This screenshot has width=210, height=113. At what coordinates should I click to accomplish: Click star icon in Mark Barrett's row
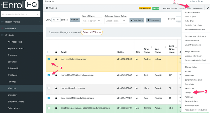(x=56, y=88)
